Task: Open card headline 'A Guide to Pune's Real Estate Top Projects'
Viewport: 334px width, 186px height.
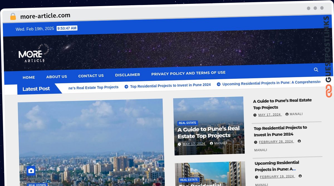Action: tap(208, 132)
